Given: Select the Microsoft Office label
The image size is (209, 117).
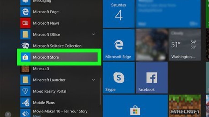Looking at the screenshot, I should [x=47, y=35].
